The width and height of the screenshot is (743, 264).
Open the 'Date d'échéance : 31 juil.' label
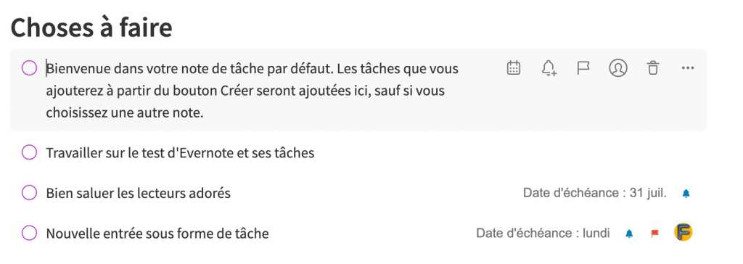[595, 193]
